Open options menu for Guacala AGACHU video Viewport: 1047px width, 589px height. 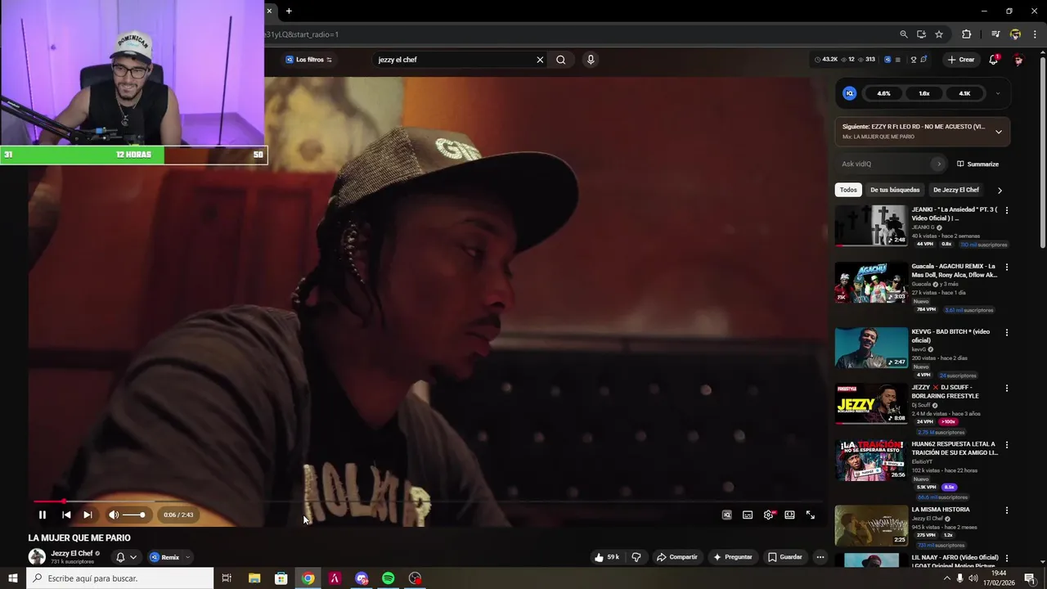click(x=1007, y=268)
